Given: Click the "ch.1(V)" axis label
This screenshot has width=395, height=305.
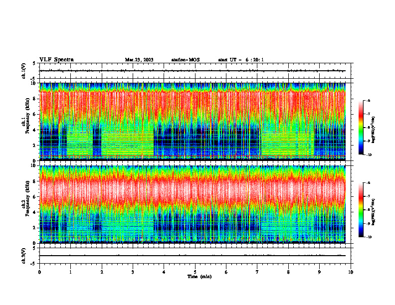Looking at the screenshot, I should 24,71.
